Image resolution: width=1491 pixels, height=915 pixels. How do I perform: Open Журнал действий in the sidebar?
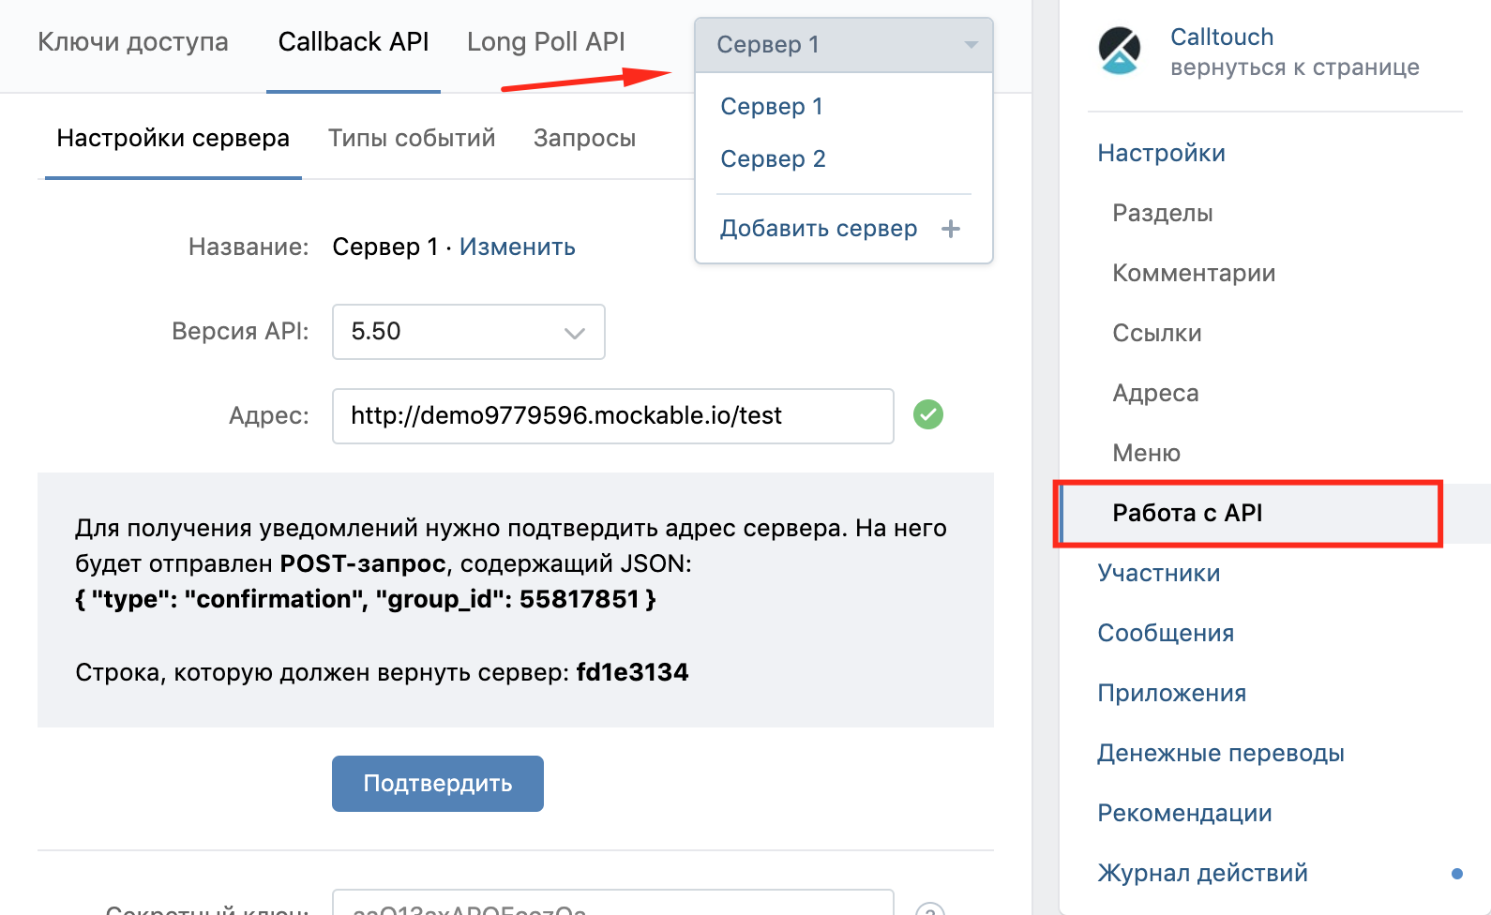pyautogui.click(x=1202, y=874)
